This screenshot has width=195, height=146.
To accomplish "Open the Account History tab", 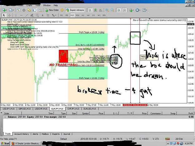I will (x=22, y=134).
